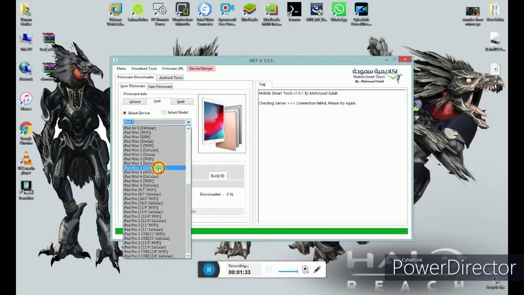Click the MST window title bar icon

[115, 60]
